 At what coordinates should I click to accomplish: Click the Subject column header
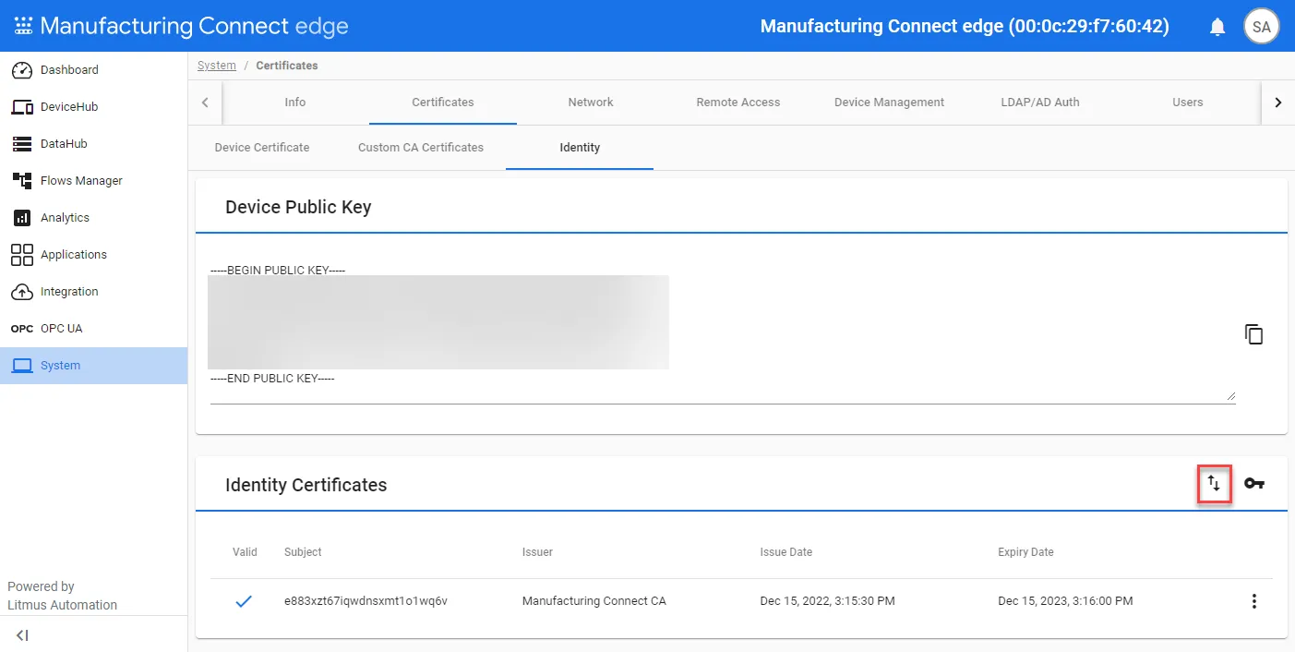[x=303, y=552]
